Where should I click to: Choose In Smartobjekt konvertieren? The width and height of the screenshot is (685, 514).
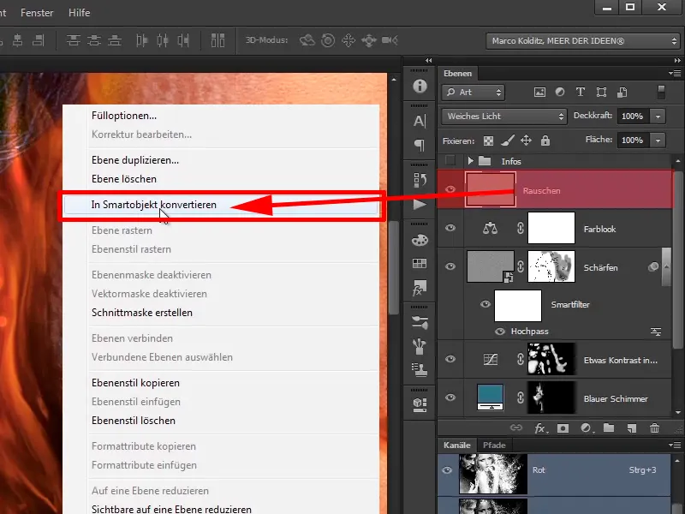point(221,205)
